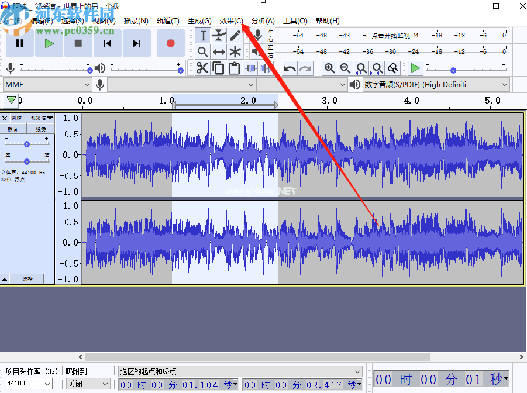Select the Multi-tool asterisk icon
The width and height of the screenshot is (527, 393).
pyautogui.click(x=235, y=52)
